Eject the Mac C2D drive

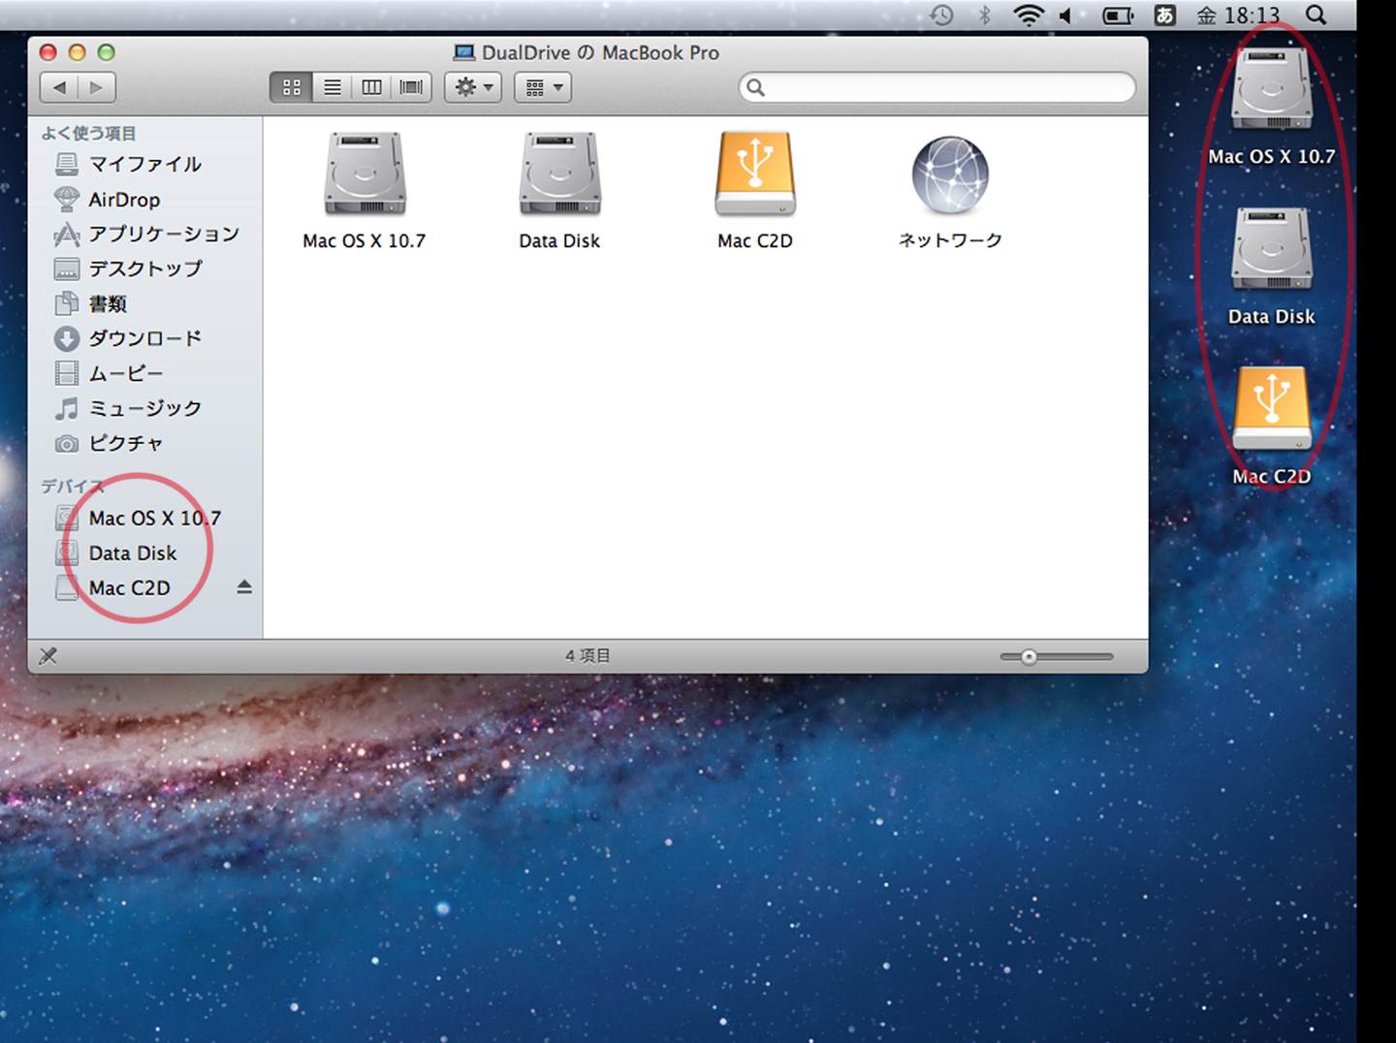pyautogui.click(x=244, y=587)
